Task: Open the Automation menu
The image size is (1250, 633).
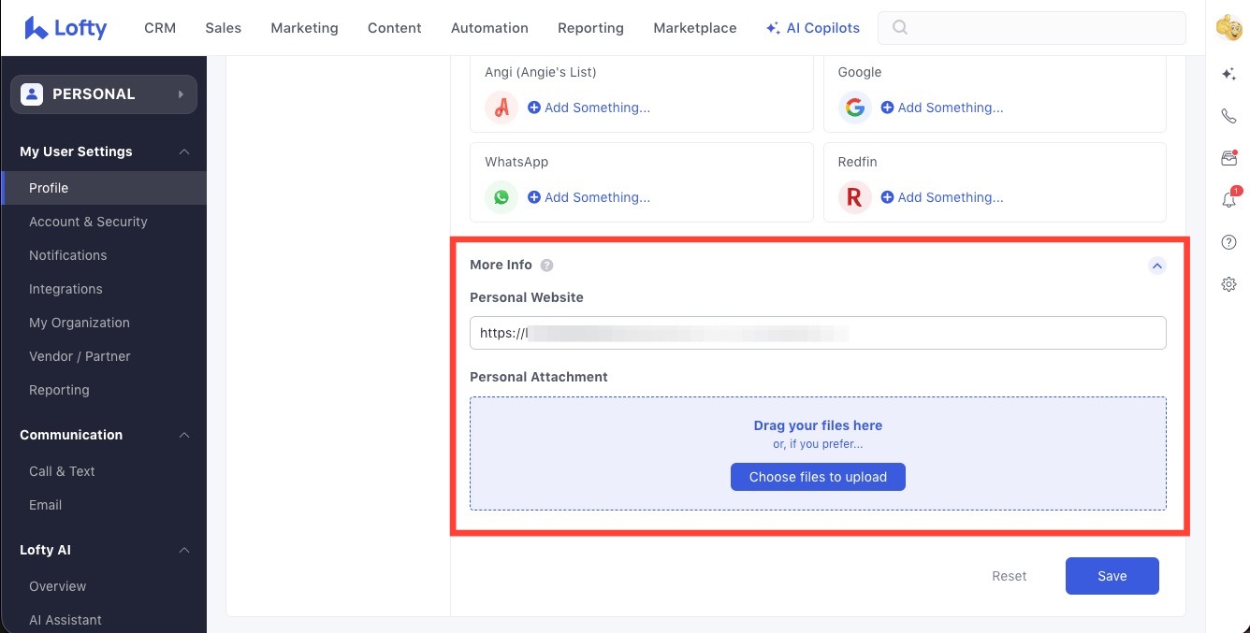Action: click(489, 28)
